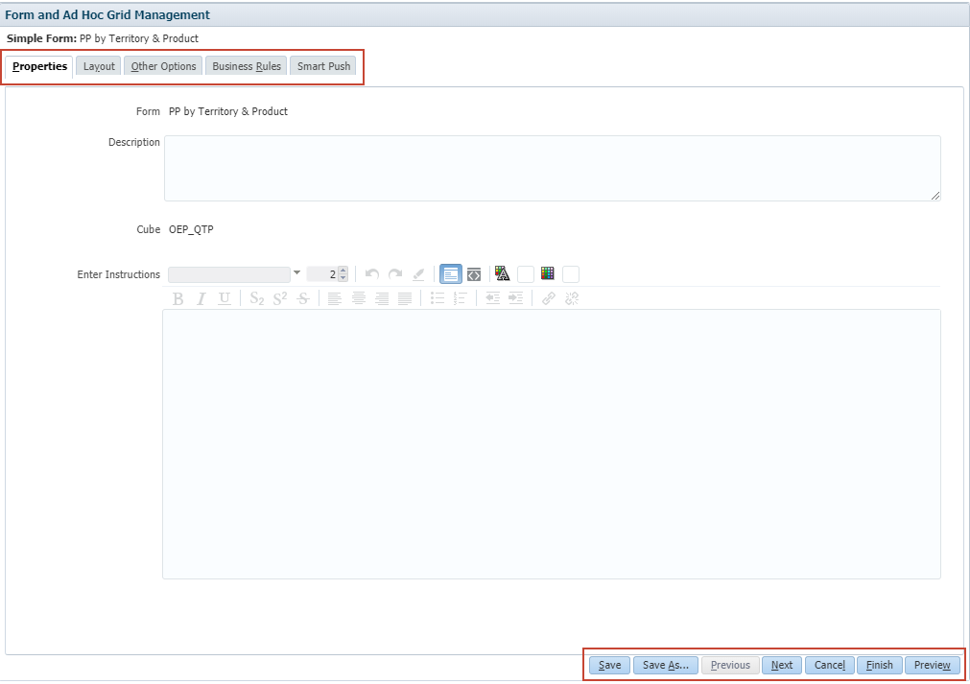Open the Other Options tab
Image resolution: width=970 pixels, height=684 pixels.
coord(163,66)
